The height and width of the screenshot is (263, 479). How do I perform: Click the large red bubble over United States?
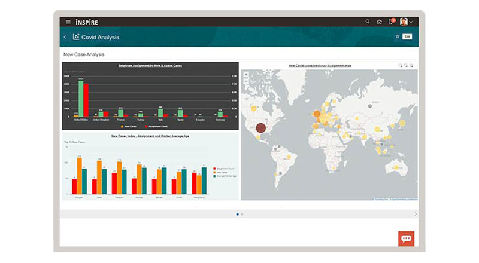click(261, 127)
